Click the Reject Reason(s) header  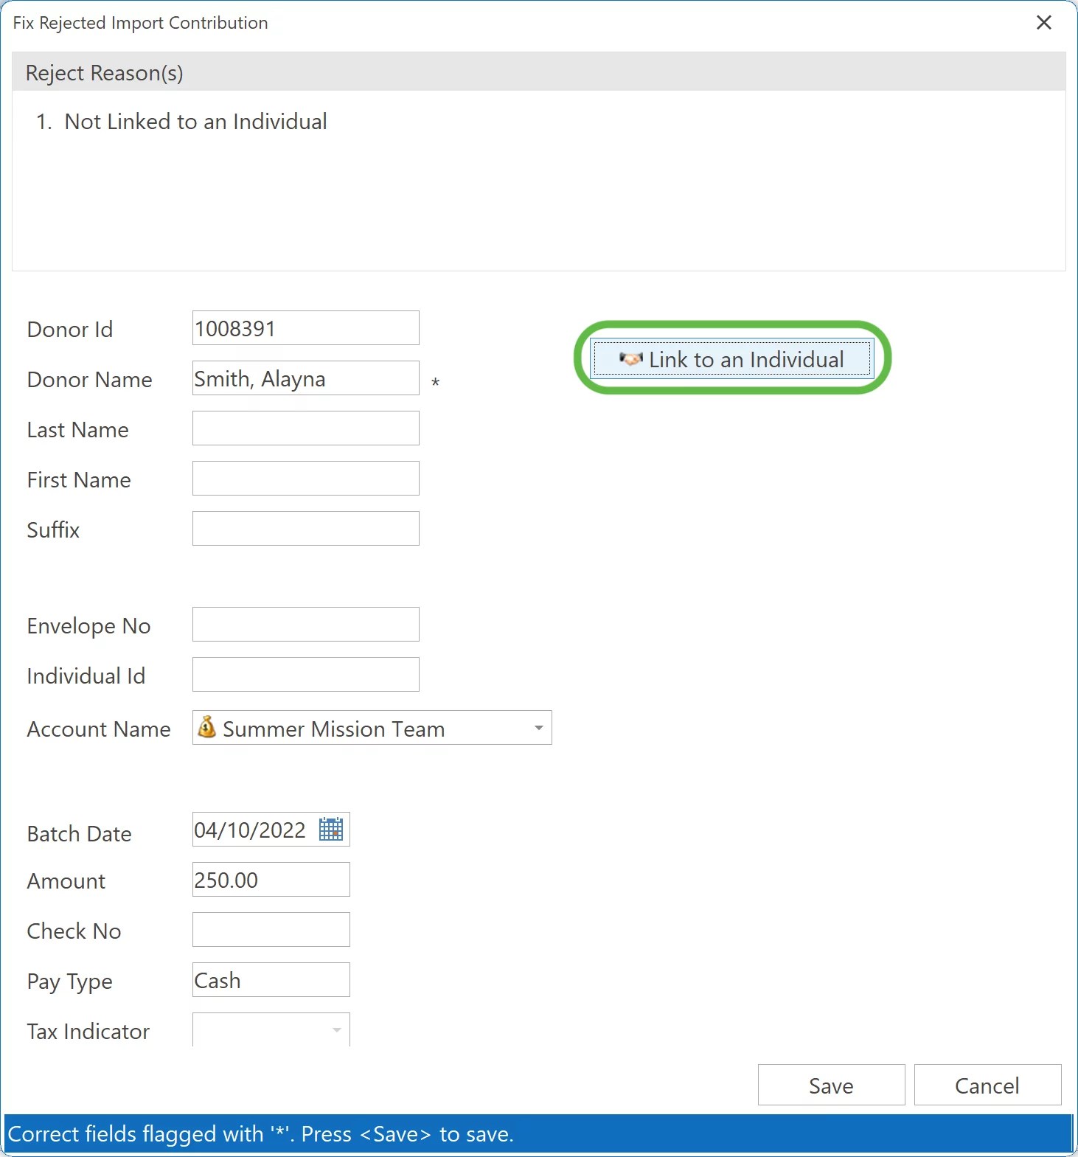(539, 72)
